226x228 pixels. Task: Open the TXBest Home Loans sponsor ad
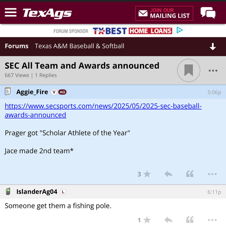click(x=132, y=31)
